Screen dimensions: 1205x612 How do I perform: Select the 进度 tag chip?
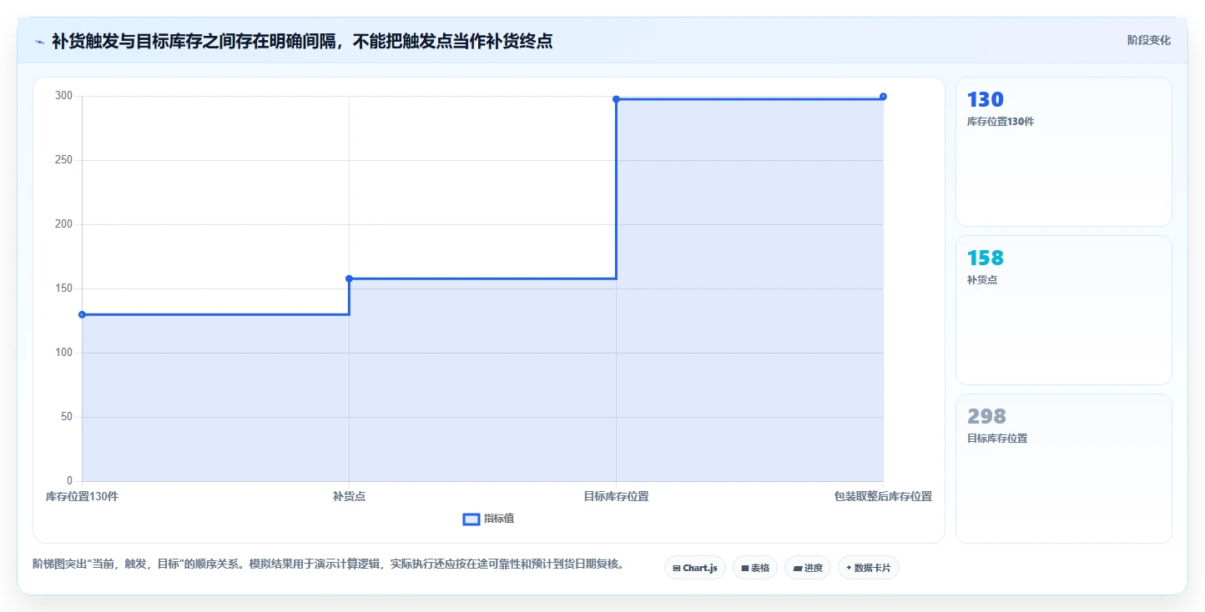pyautogui.click(x=808, y=568)
